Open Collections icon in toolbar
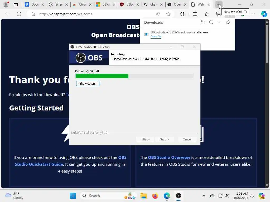Image resolution: width=270 pixels, height=202 pixels. [218, 14]
